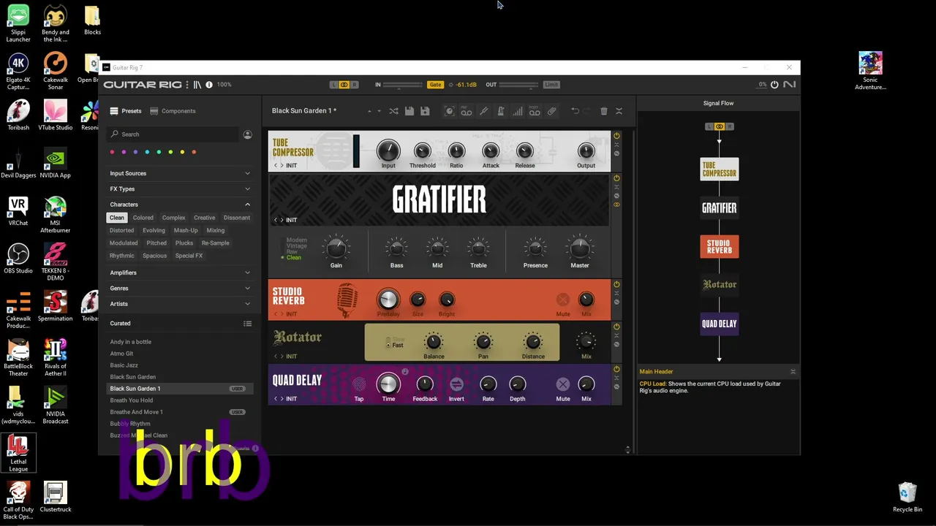This screenshot has height=526, width=936.
Task: Select the Colored character tag
Action: coord(143,218)
